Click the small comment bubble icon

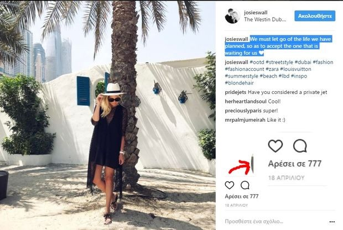tap(245, 185)
